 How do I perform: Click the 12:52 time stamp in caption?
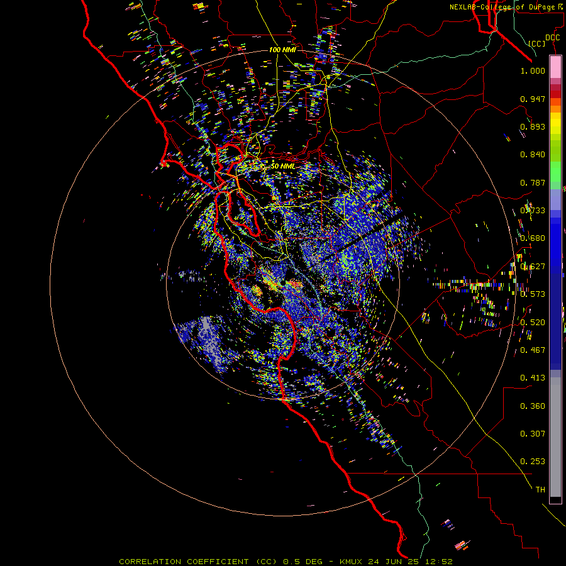tap(438, 562)
